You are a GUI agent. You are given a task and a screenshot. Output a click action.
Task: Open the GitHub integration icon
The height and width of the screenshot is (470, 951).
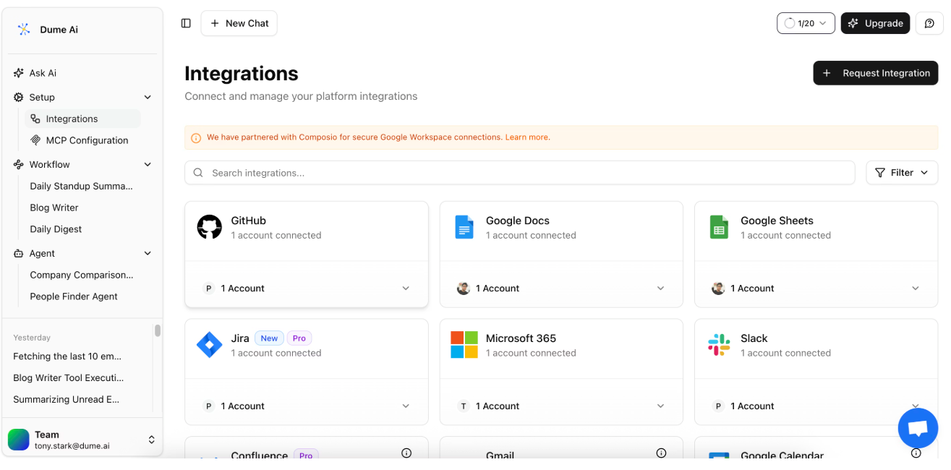(209, 226)
